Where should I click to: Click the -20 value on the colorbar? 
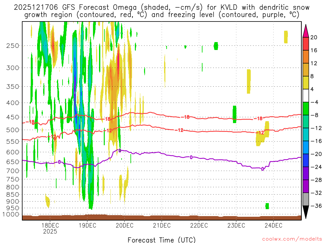click(316, 154)
